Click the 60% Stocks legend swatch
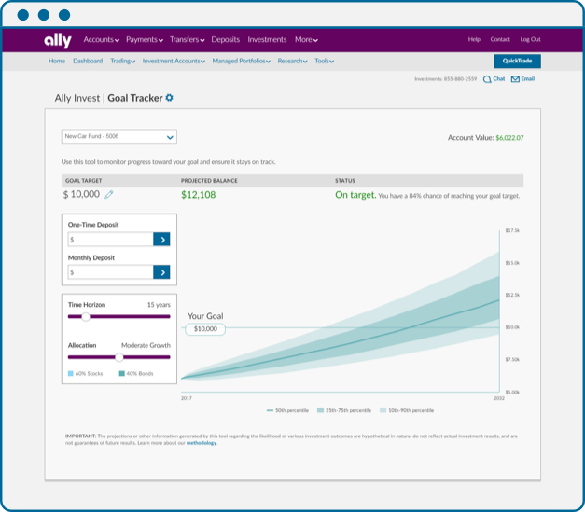This screenshot has height=512, width=585. point(71,373)
